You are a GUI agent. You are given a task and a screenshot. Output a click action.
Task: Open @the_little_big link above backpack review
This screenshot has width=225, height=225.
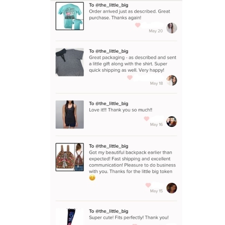(112, 146)
